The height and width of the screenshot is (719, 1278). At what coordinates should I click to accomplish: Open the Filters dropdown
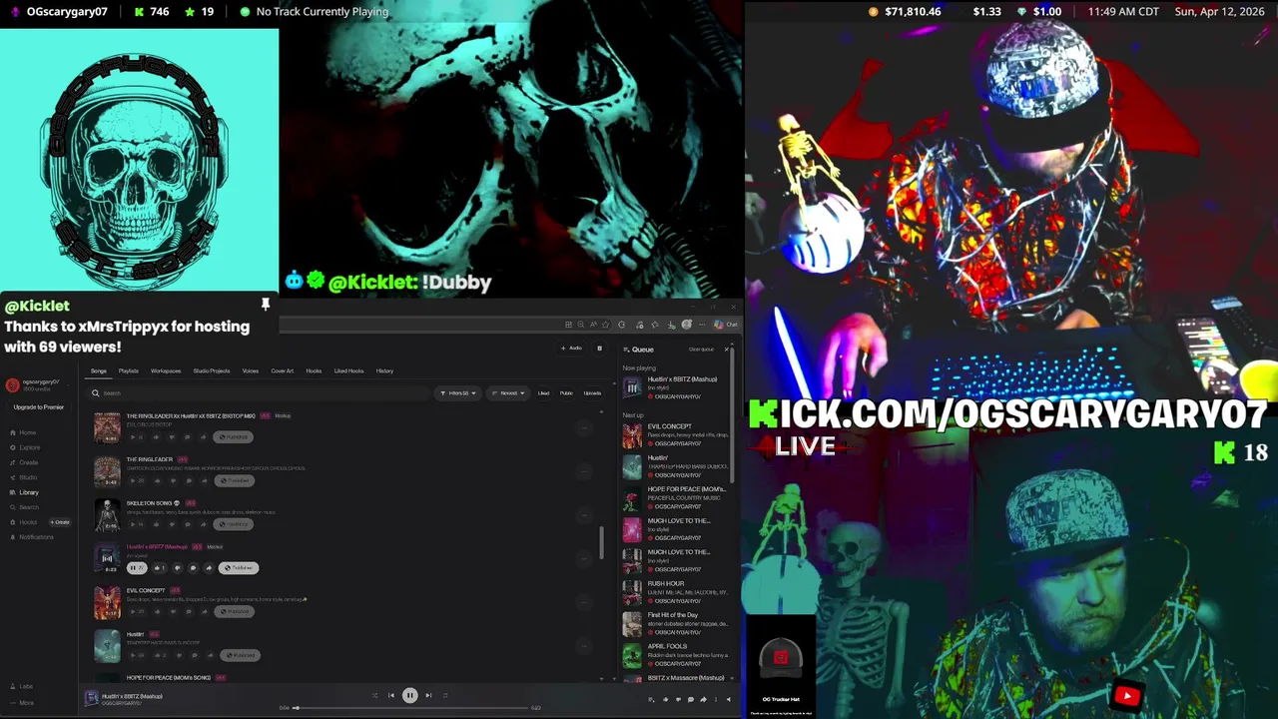[x=458, y=393]
